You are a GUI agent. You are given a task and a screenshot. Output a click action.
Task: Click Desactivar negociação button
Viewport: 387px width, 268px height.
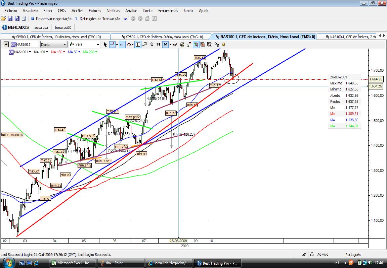click(x=51, y=18)
